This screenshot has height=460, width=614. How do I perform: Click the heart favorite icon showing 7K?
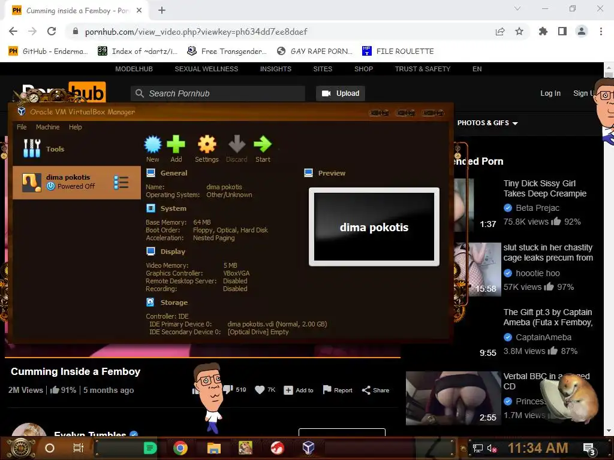260,389
